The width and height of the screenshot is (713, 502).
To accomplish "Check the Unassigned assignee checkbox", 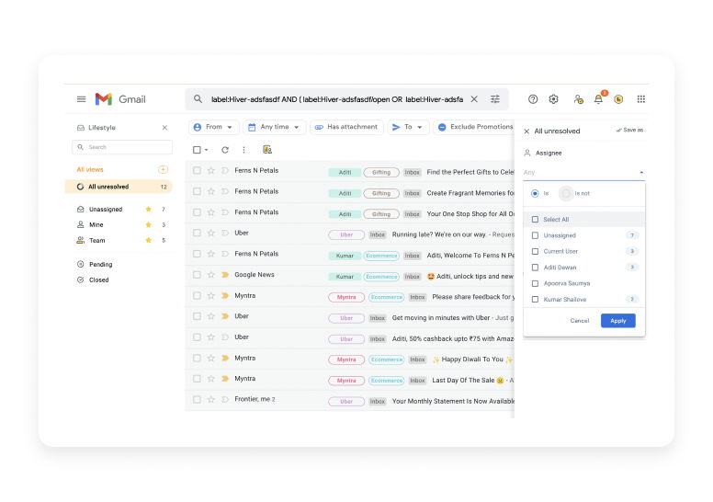I will coord(536,235).
